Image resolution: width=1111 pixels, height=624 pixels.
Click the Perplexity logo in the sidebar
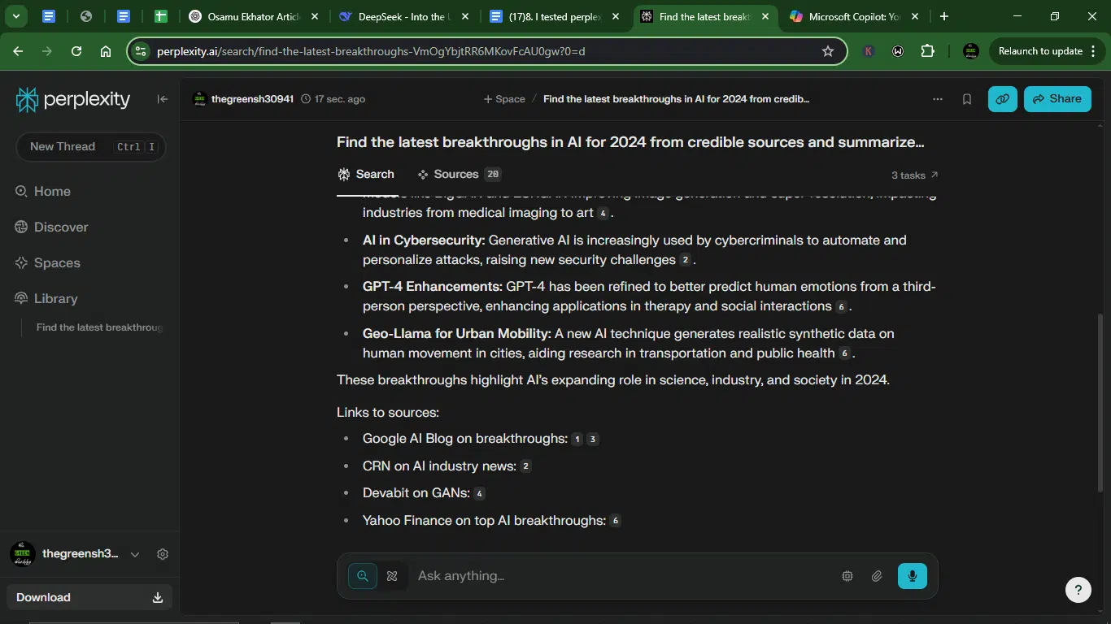pyautogui.click(x=73, y=99)
